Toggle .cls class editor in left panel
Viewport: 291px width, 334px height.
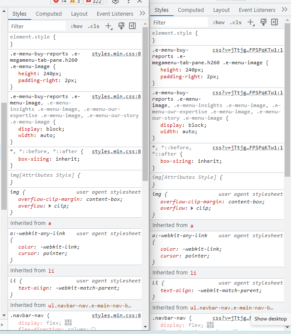pyautogui.click(x=93, y=26)
